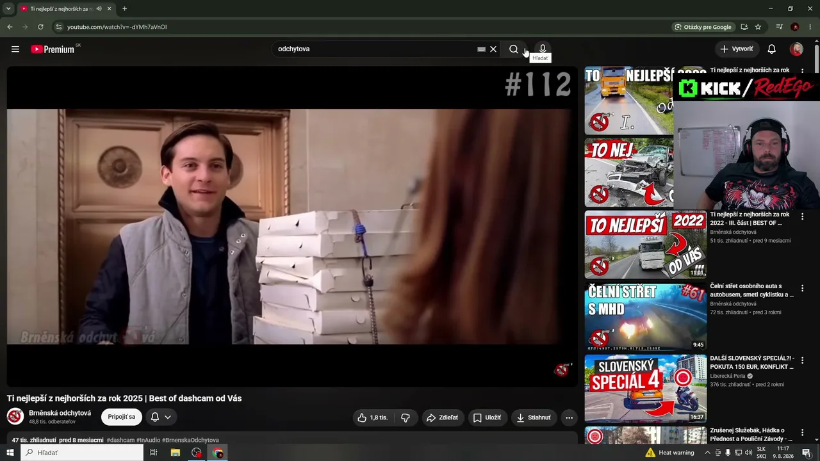Go back with the browser back arrow
The width and height of the screenshot is (820, 461).
point(10,27)
